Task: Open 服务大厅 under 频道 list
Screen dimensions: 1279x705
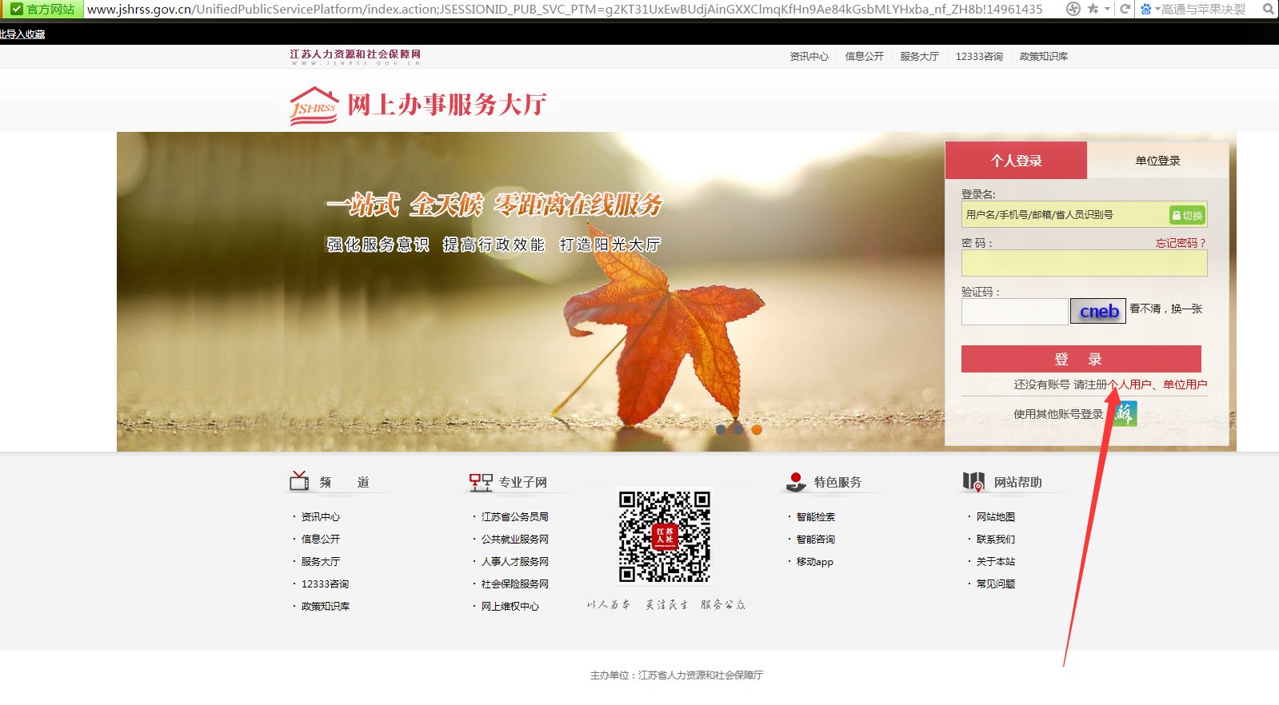Action: 320,562
